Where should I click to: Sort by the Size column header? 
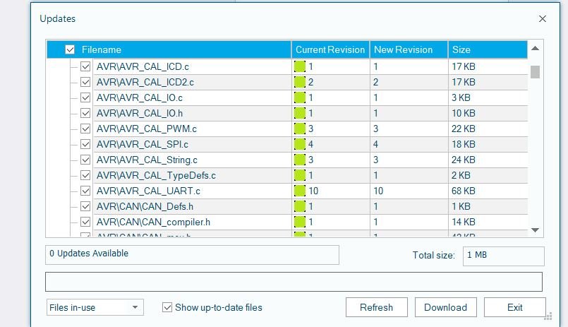[x=488, y=49]
